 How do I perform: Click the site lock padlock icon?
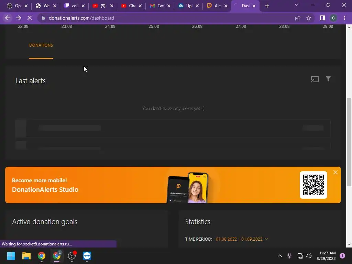point(43,18)
